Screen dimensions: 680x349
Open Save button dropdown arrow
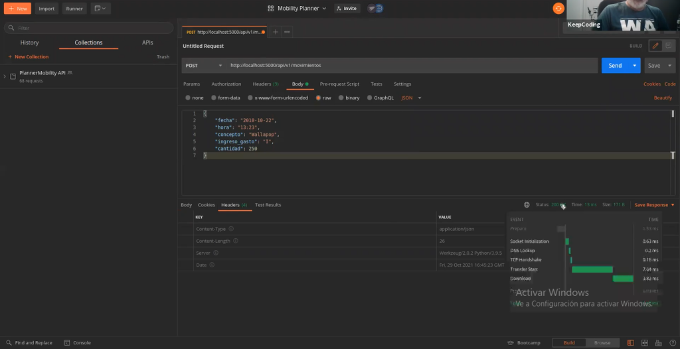[669, 66]
